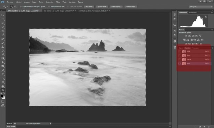Open Info panel icon in dock

pos(175,41)
